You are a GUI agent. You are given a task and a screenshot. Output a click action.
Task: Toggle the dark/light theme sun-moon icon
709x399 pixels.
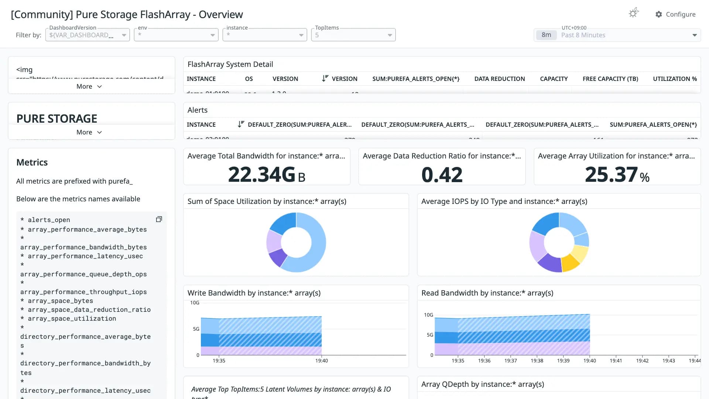coord(634,13)
